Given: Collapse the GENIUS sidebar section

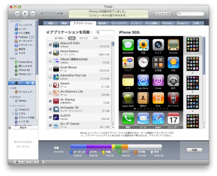Looking at the screenshot, I should [x=11, y=97].
